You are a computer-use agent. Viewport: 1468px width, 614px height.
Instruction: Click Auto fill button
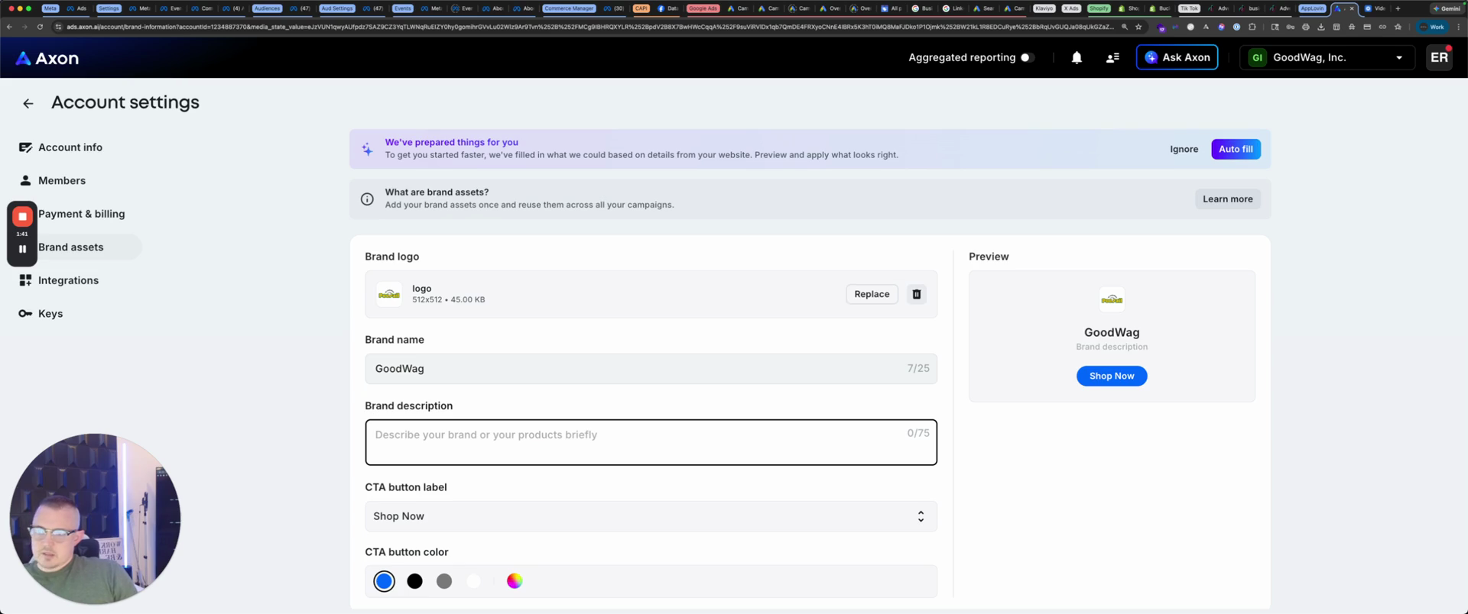1236,149
